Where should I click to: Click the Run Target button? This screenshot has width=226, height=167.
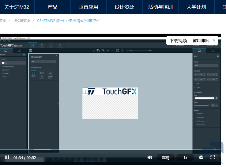click(196, 45)
